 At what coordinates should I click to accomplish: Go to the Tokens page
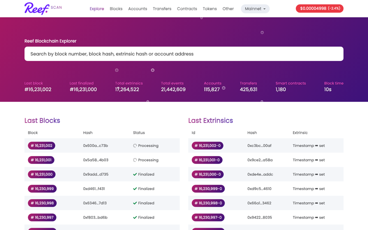210,9
